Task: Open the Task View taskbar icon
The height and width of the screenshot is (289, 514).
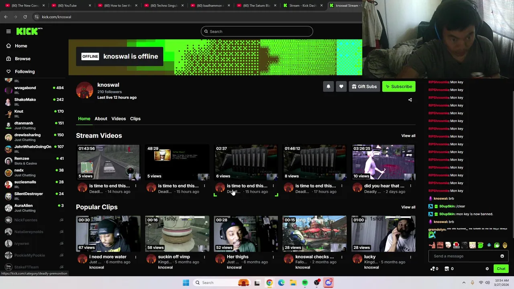Action: (x=257, y=283)
